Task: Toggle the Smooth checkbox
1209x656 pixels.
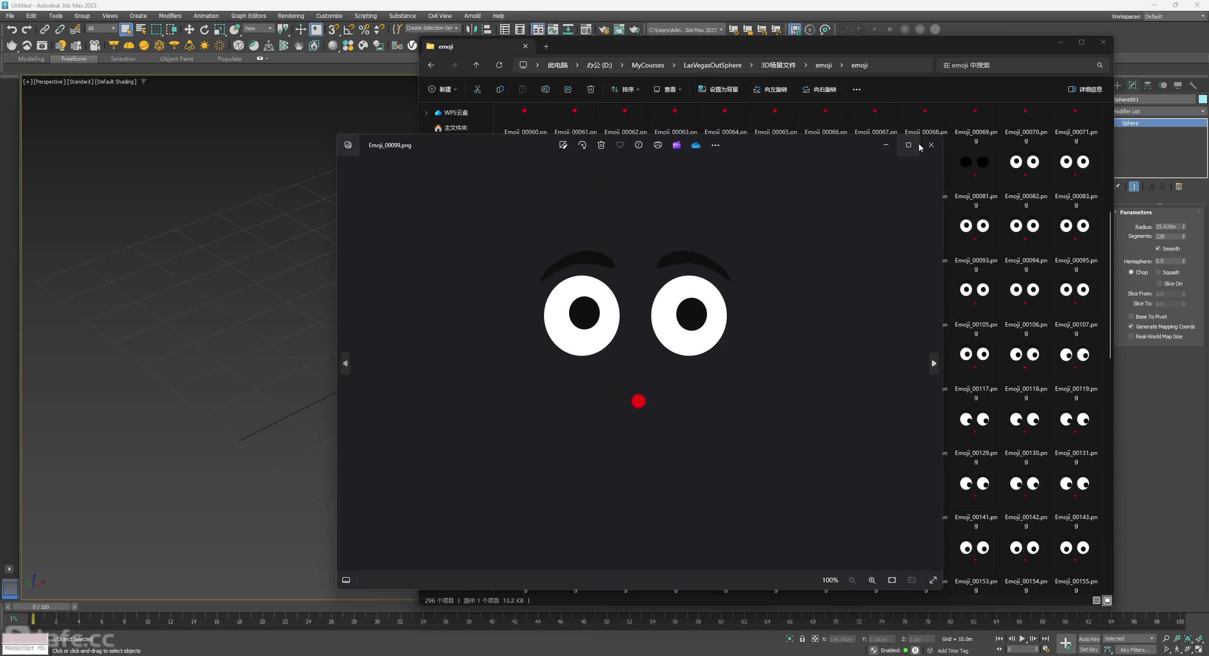Action: coord(1158,249)
